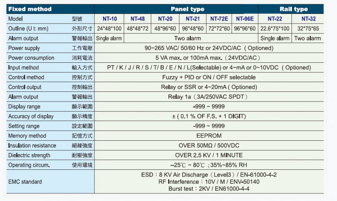Click the NT-10 model header
The image size is (337, 201).
110,19
